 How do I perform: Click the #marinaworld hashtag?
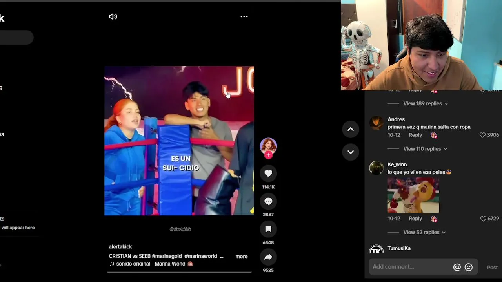click(201, 256)
